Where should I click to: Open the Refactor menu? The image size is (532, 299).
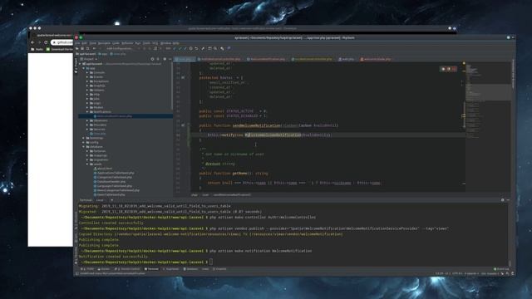pyautogui.click(x=127, y=43)
